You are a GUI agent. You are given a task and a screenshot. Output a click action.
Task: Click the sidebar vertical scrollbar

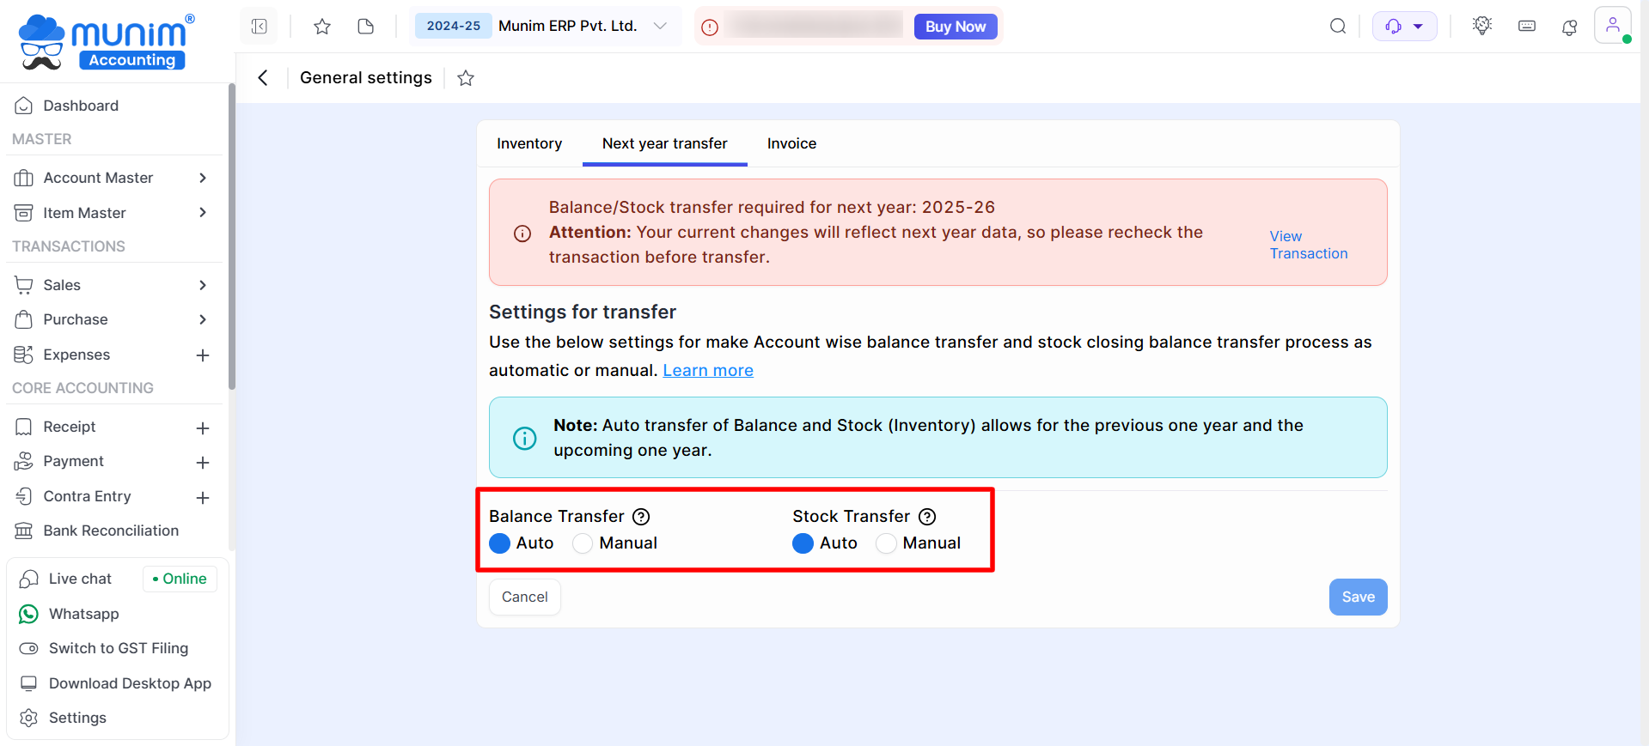tap(231, 240)
